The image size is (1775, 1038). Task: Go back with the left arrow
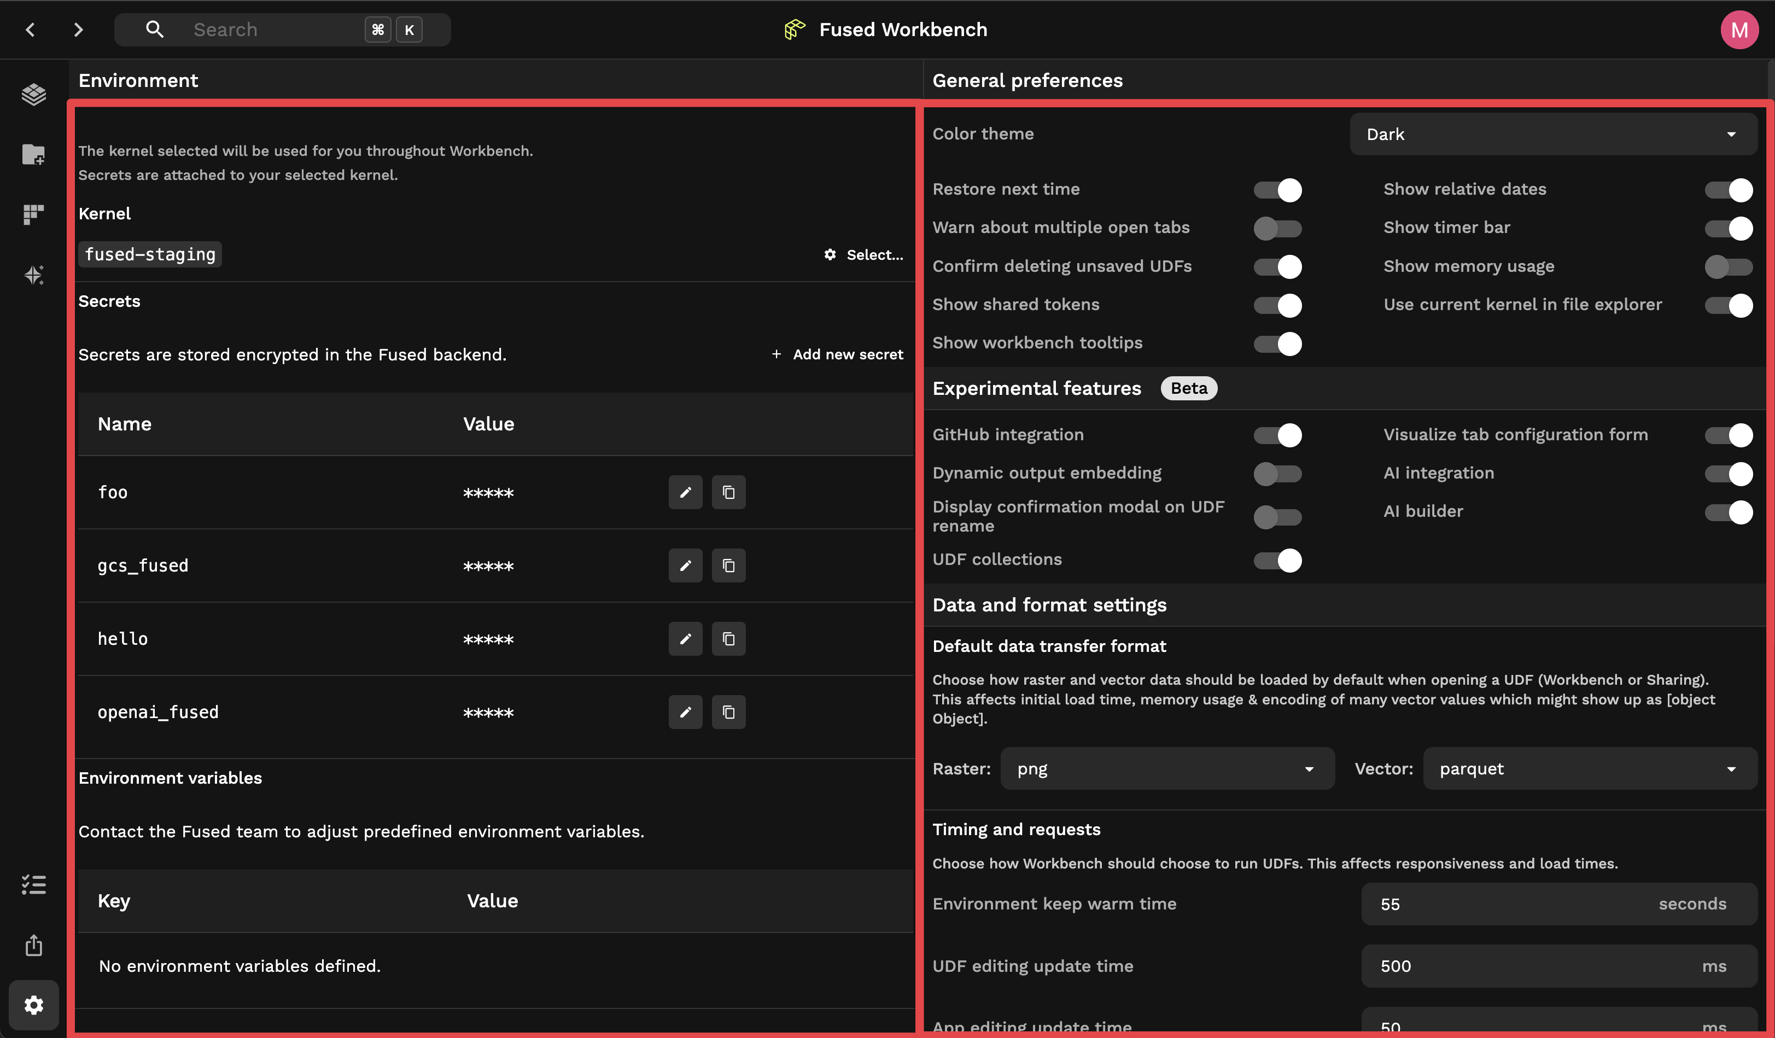[30, 30]
